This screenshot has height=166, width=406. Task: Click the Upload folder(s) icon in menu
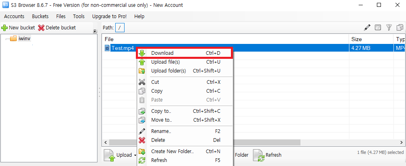coord(142,71)
